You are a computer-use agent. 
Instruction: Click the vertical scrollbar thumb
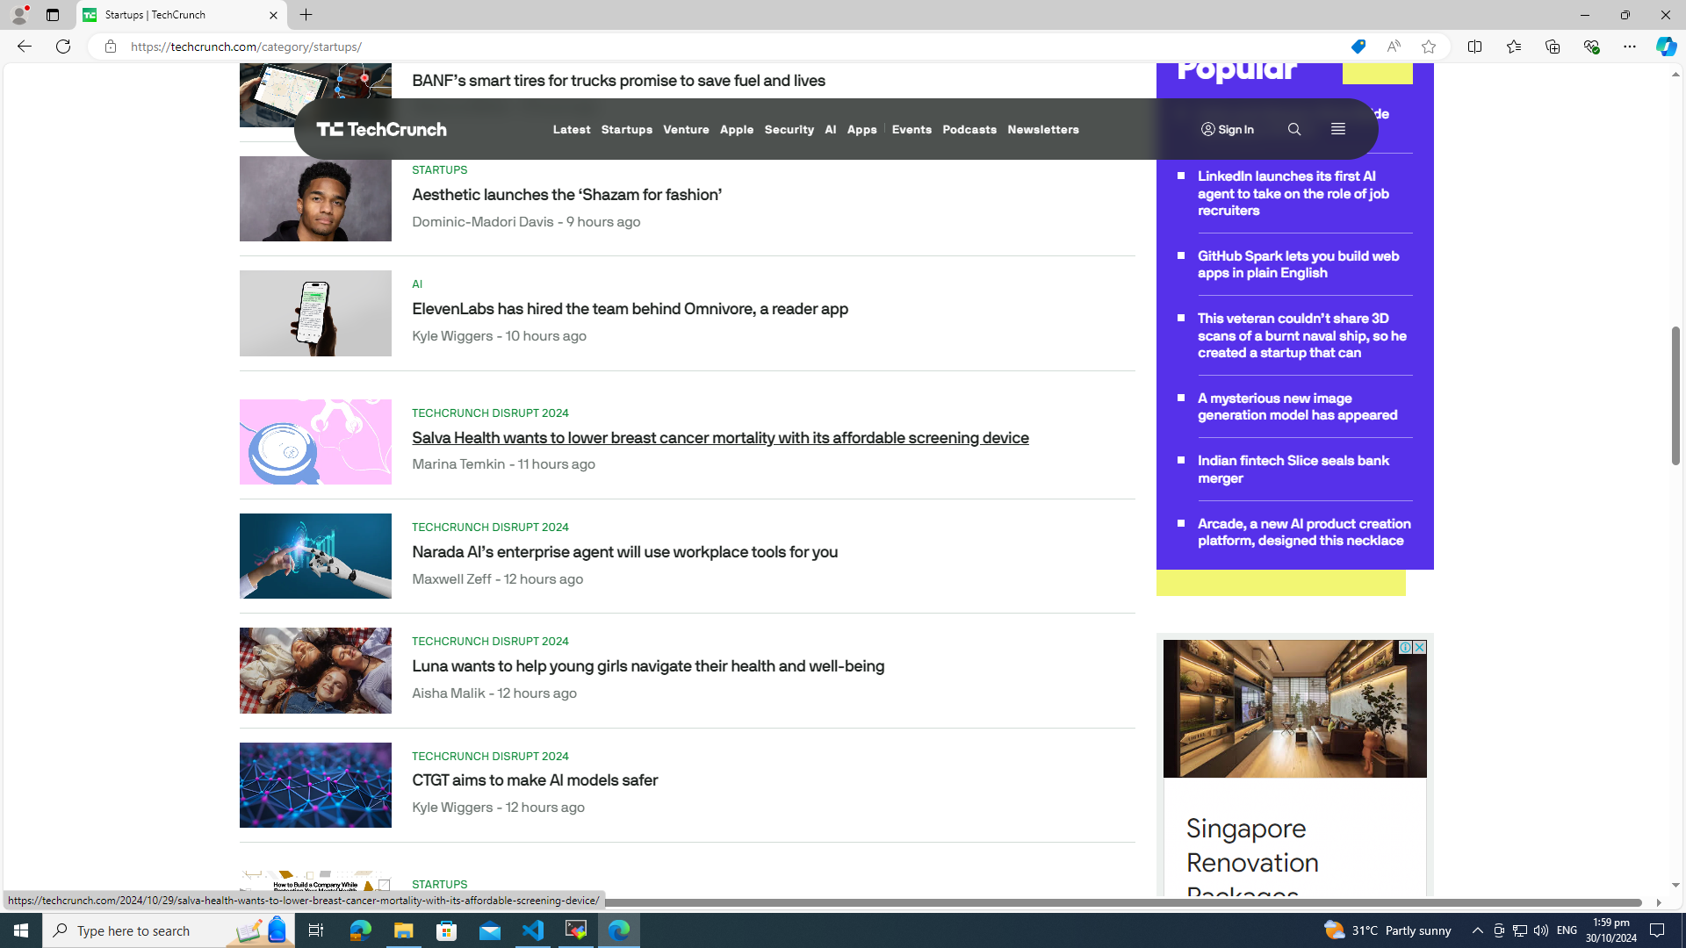pyautogui.click(x=1675, y=395)
